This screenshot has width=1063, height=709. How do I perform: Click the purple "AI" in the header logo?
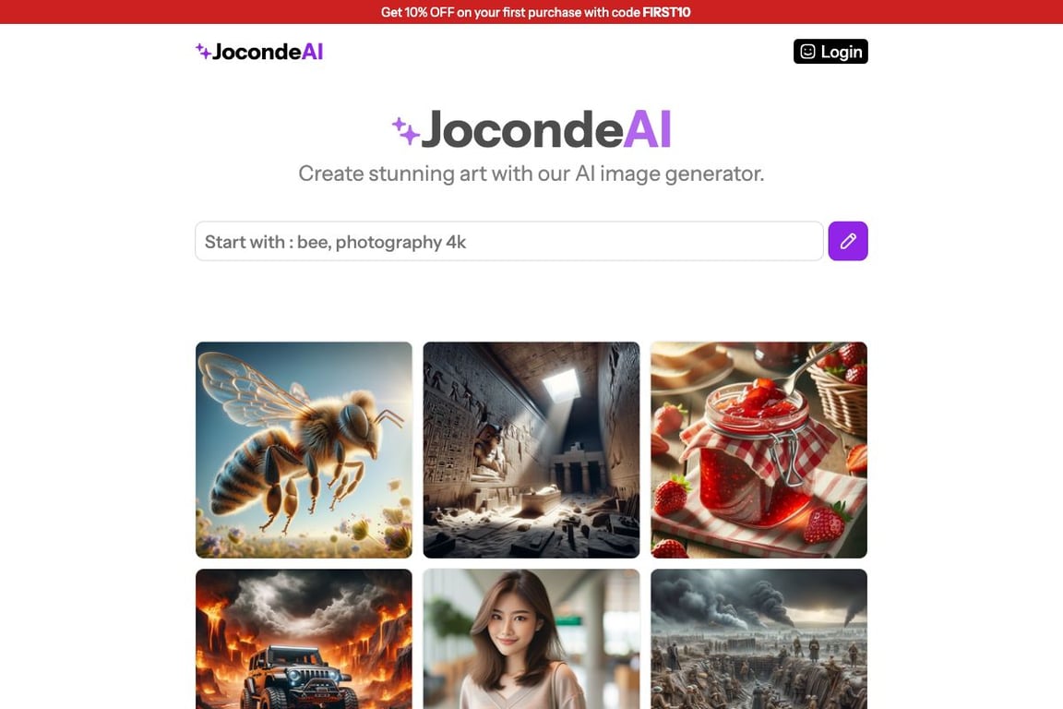pos(312,52)
